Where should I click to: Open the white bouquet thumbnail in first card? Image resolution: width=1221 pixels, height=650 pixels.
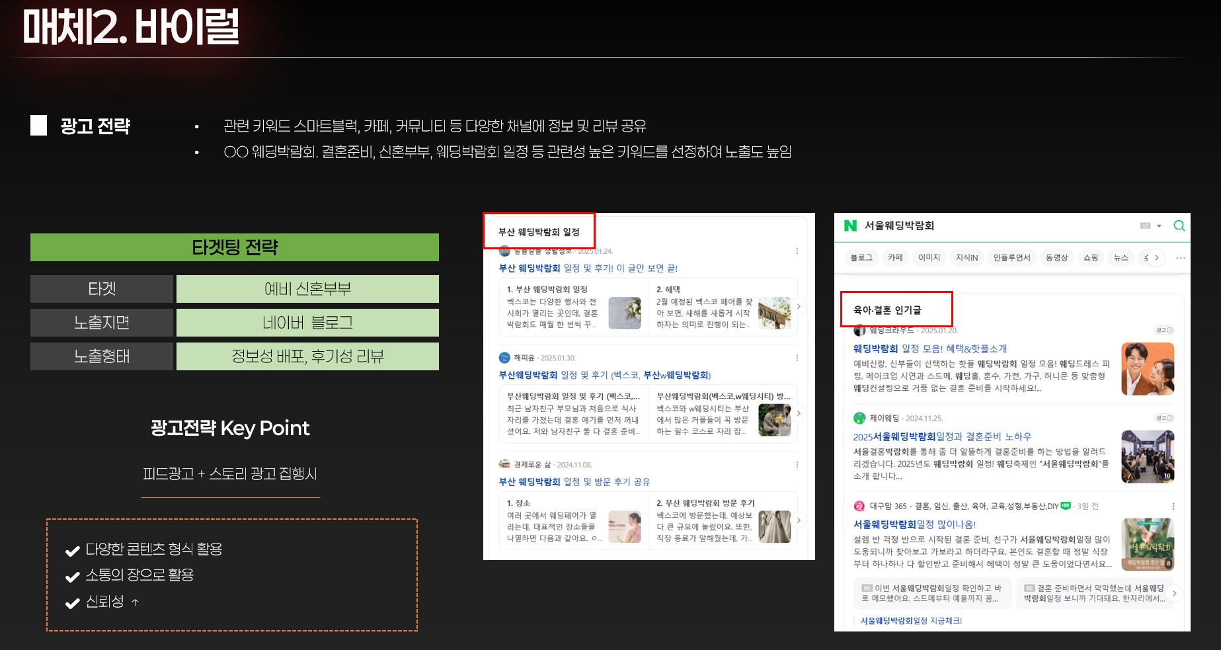[624, 313]
